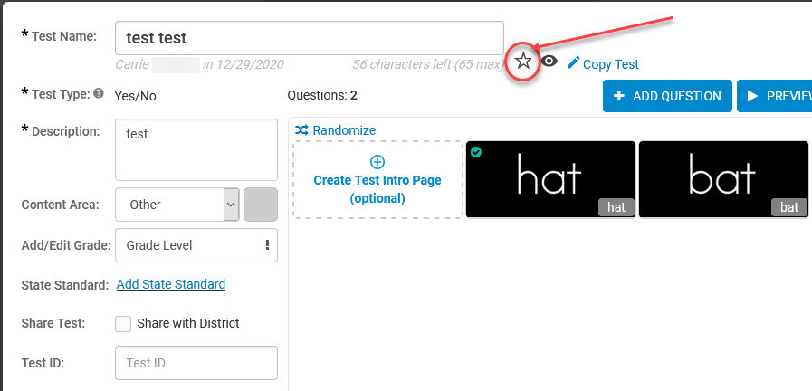The width and height of the screenshot is (812, 391).
Task: Click the hat label tag
Action: [616, 207]
